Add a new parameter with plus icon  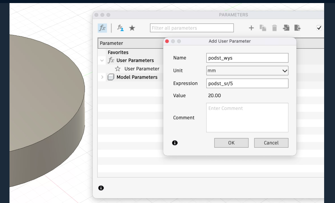[x=251, y=28]
